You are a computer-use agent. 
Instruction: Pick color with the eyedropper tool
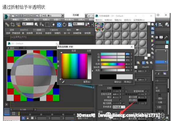(63, 82)
